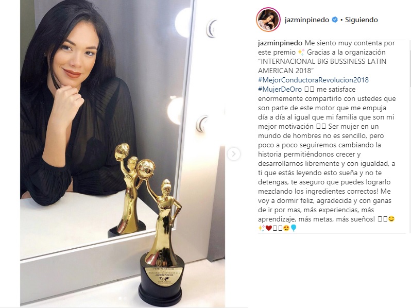This screenshot has width=411, height=308.
Task: Toggle the Siguiendo following button
Action: pyautogui.click(x=361, y=20)
